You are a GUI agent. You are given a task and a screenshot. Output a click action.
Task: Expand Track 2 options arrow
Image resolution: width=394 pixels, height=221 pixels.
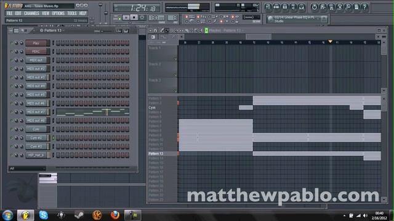pos(175,75)
